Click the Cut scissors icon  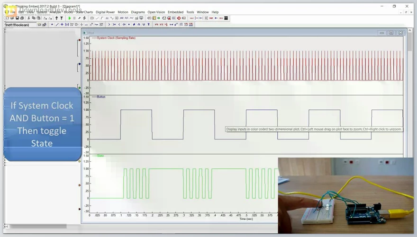(x=28, y=18)
